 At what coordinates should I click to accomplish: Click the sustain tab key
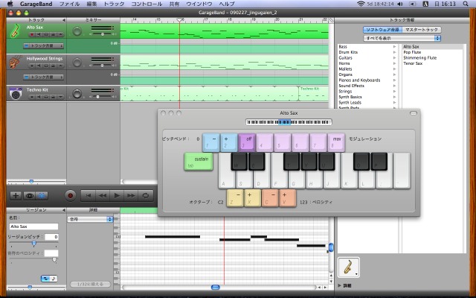coord(199,162)
